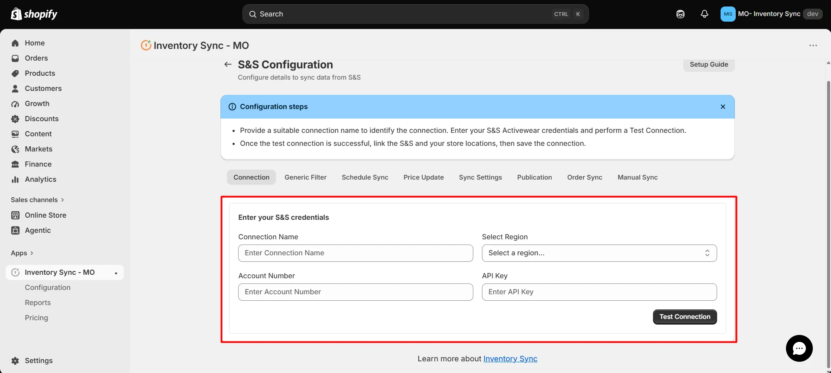This screenshot has height=373, width=831.
Task: Click the Finance bank icon
Action: tap(15, 164)
